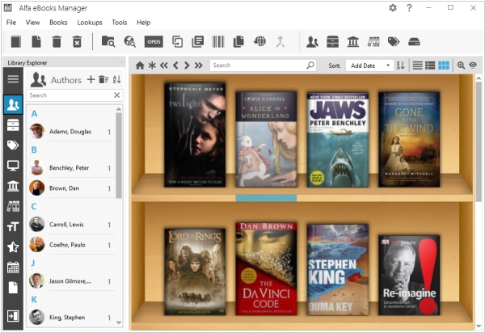This screenshot has width=485, height=333.
Task: Select the star Favorites icon in sidebar
Action: pos(13,247)
